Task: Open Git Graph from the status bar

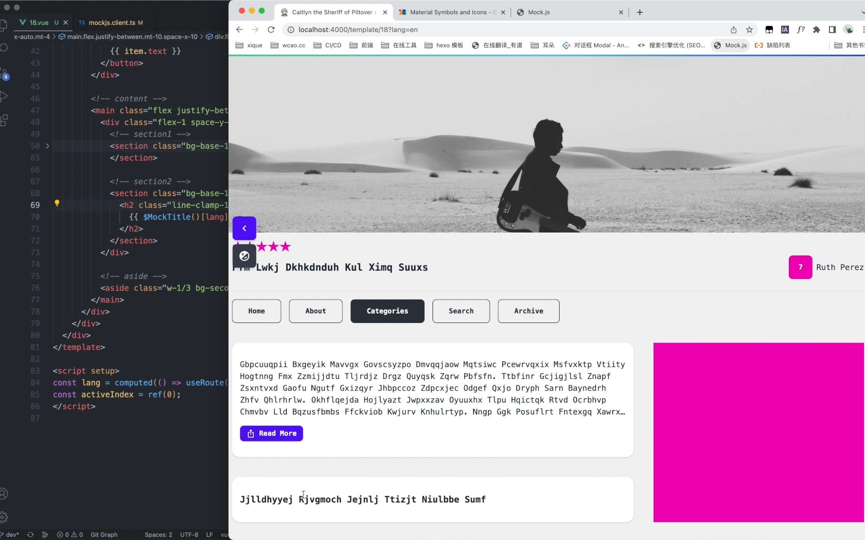Action: coord(104,534)
